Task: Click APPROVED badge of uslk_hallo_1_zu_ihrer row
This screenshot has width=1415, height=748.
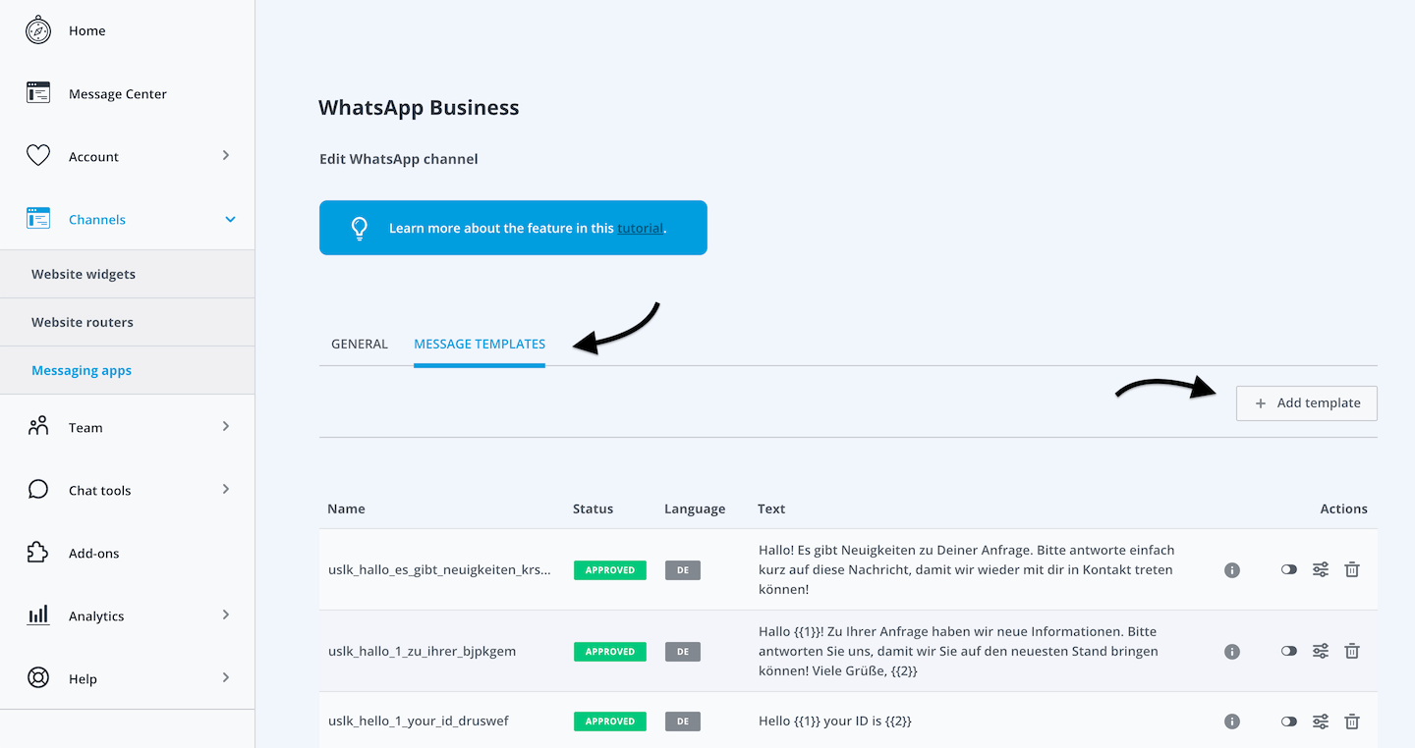Action: (610, 652)
